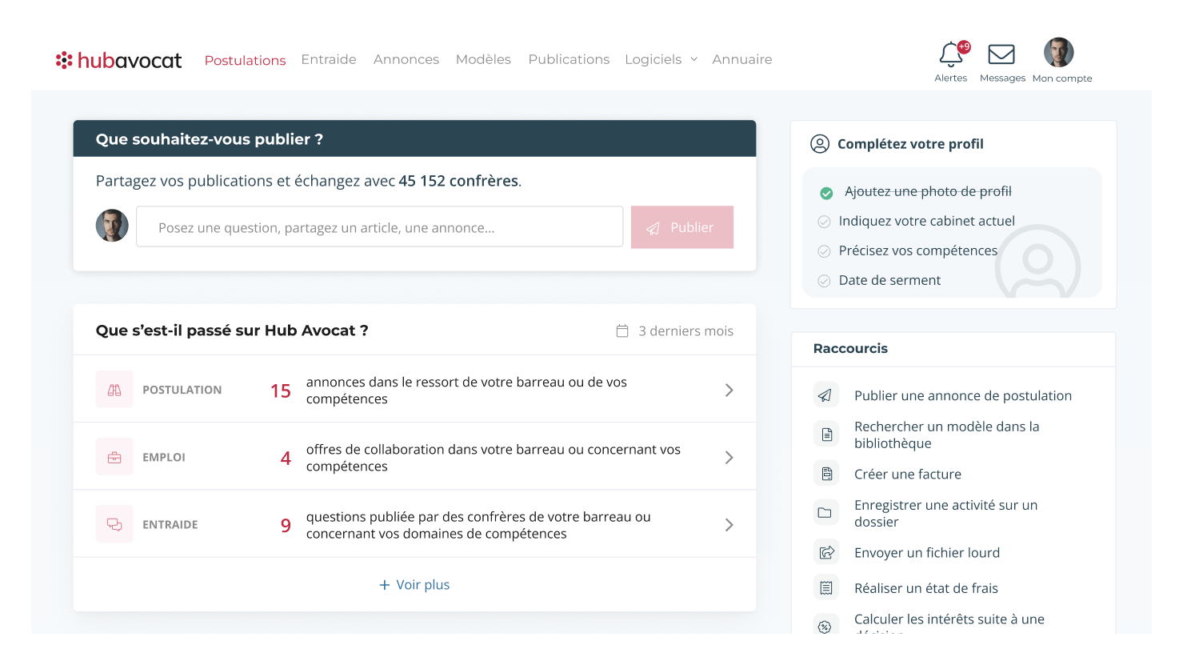Expand the Logiciels dropdown menu

[x=661, y=58]
